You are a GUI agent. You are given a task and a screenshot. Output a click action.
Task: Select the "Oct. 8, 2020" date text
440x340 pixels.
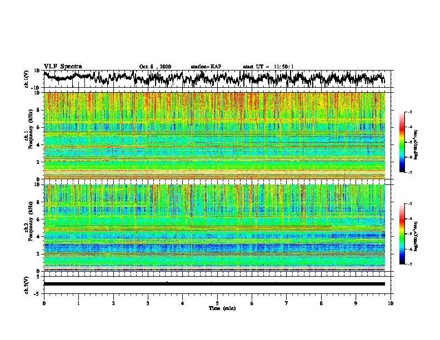(155, 67)
